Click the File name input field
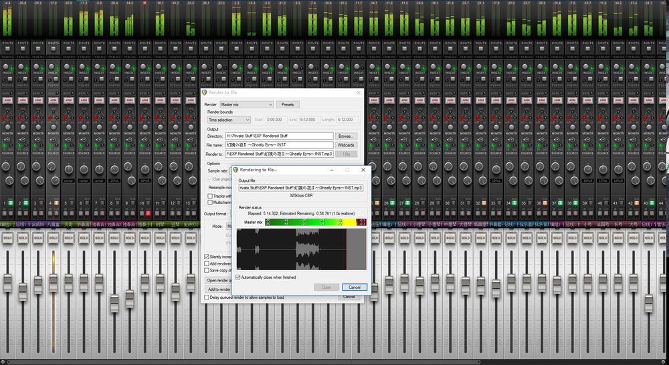Viewport: 669px width, 365px height. (x=278, y=145)
